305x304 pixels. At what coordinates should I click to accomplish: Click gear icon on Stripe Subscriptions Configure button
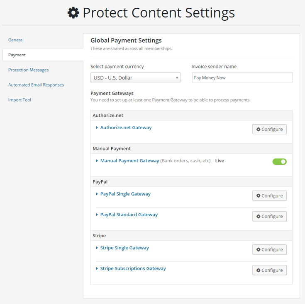coord(258,270)
